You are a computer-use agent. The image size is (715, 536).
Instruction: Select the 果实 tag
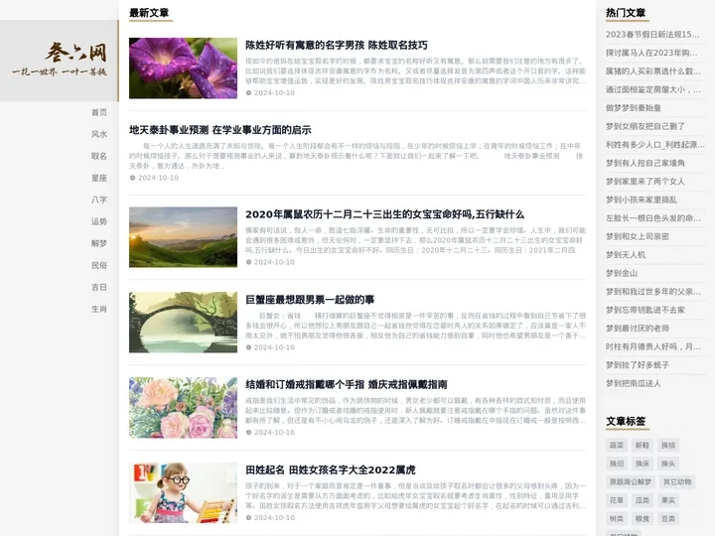(x=668, y=500)
